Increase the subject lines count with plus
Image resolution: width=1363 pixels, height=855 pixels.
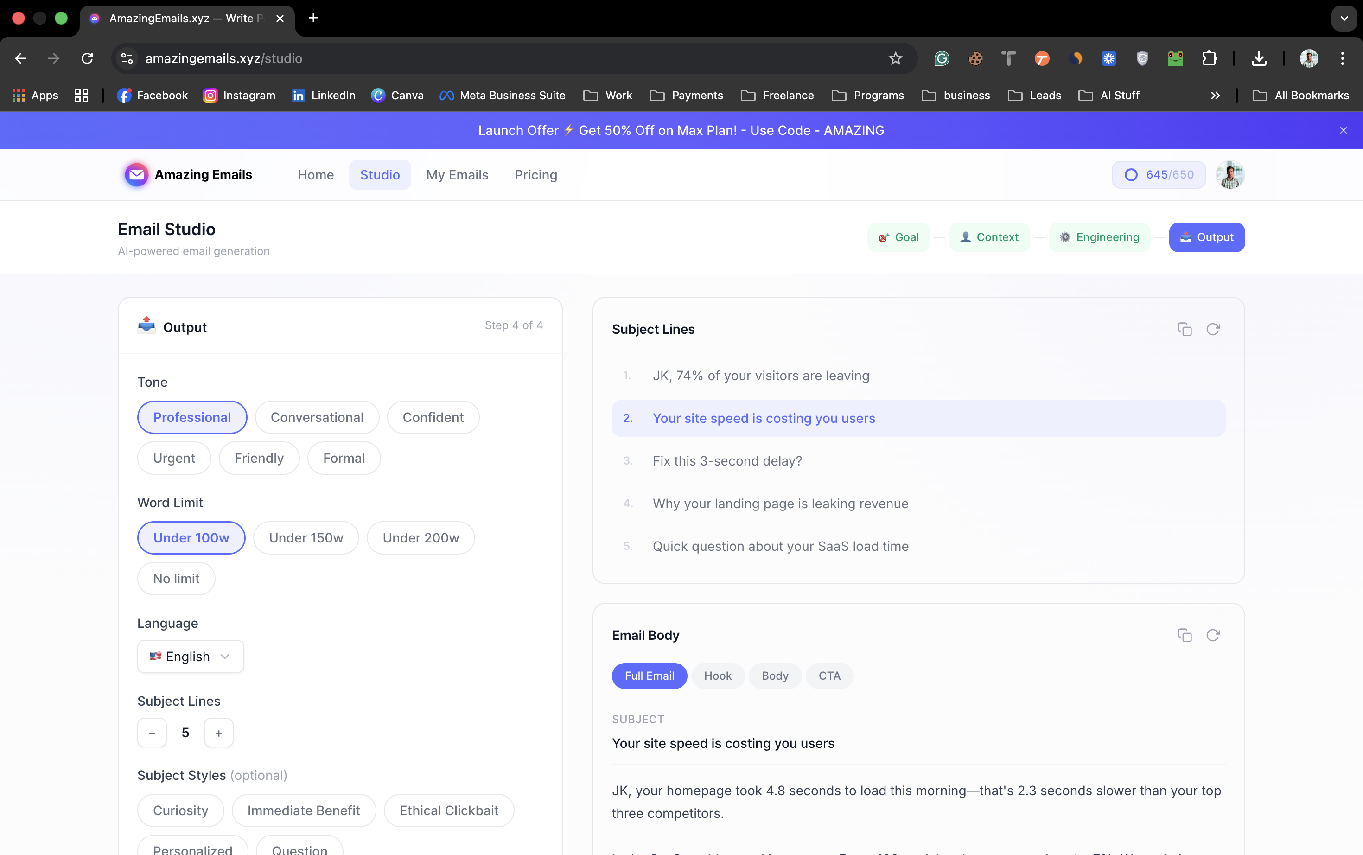click(x=219, y=733)
